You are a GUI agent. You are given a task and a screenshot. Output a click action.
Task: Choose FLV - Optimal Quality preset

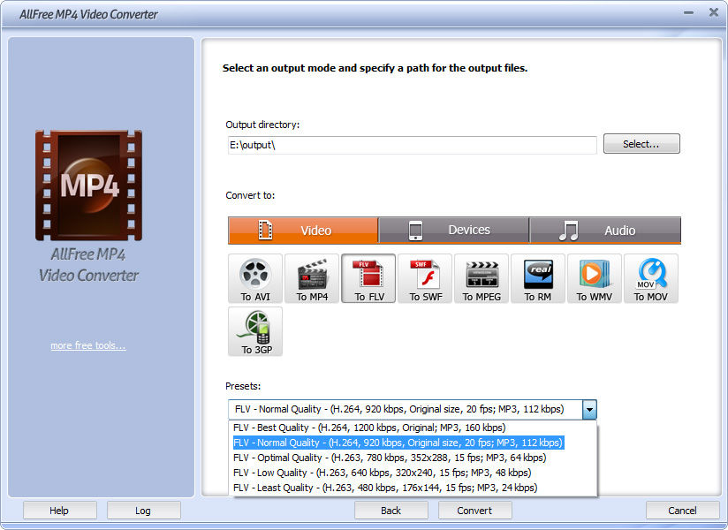[x=413, y=458]
